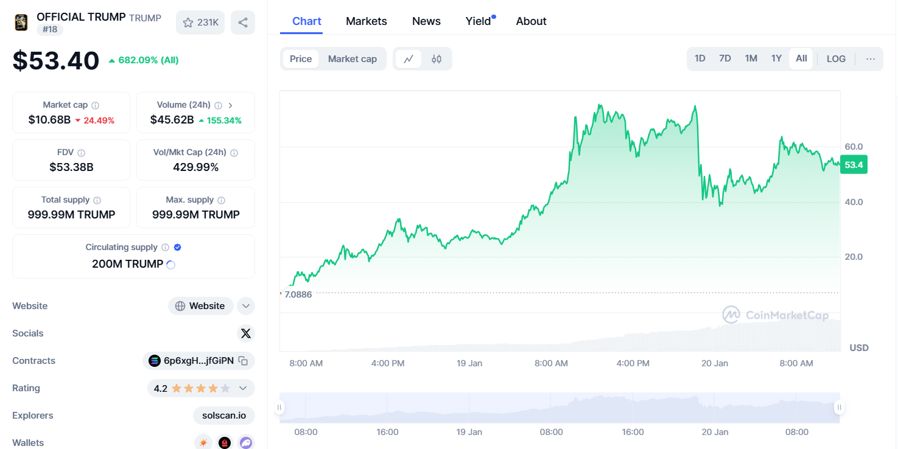Click the red-black wallet icon
The image size is (898, 449).
coord(225,443)
